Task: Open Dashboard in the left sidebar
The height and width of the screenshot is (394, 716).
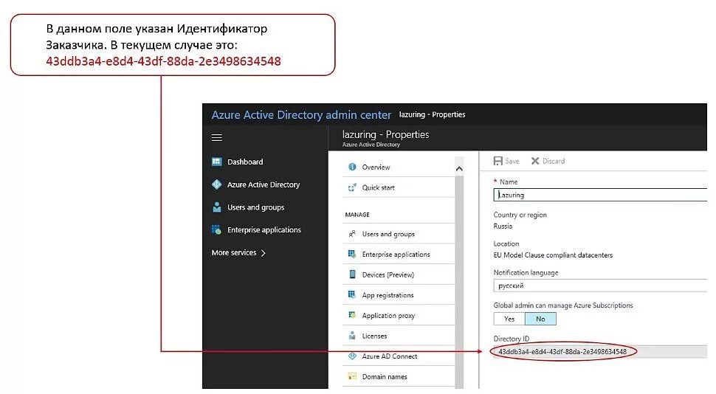Action: (245, 162)
